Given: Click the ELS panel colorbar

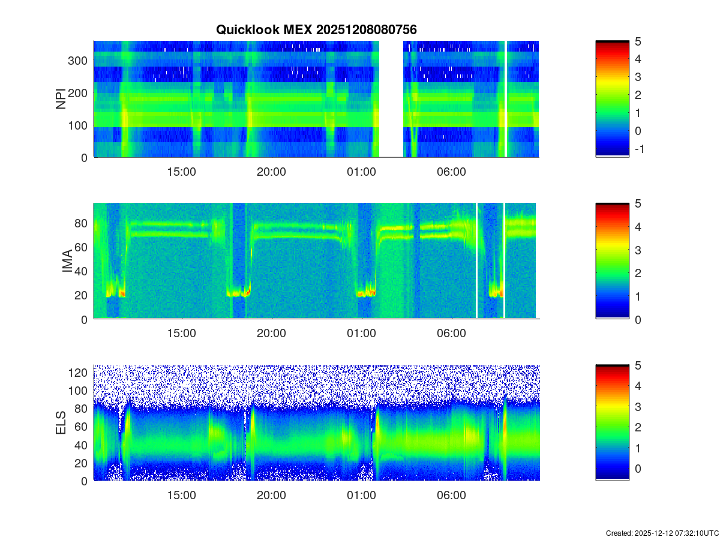Looking at the screenshot, I should point(612,423).
